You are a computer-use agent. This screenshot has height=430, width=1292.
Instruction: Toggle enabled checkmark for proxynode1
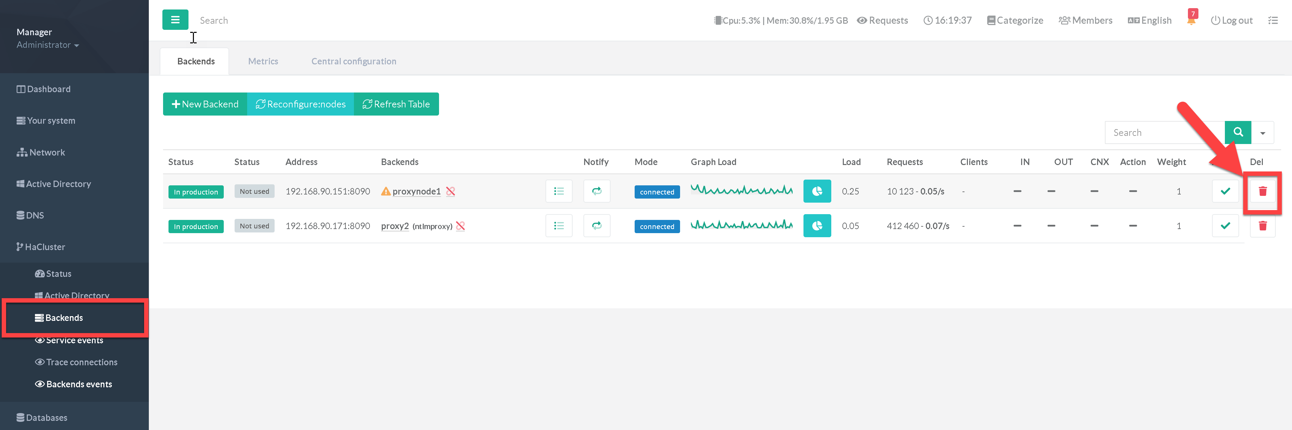click(1225, 191)
